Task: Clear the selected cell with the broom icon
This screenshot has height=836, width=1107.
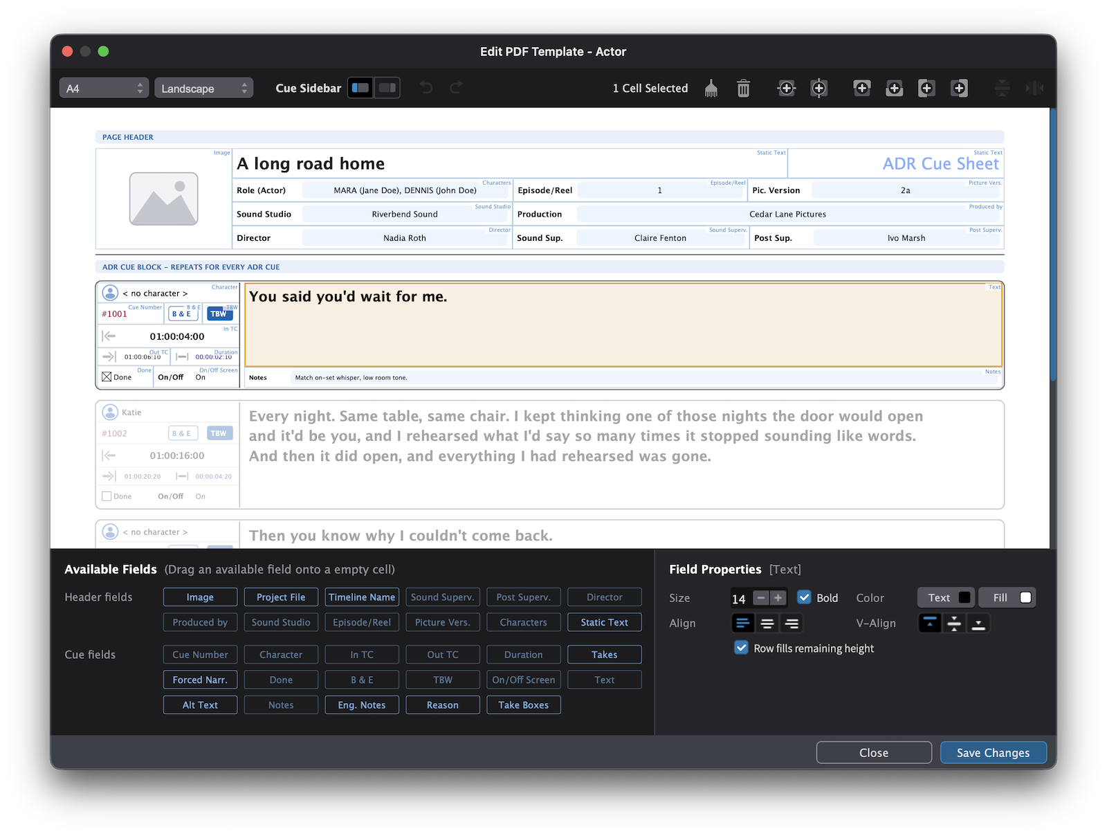Action: click(711, 89)
